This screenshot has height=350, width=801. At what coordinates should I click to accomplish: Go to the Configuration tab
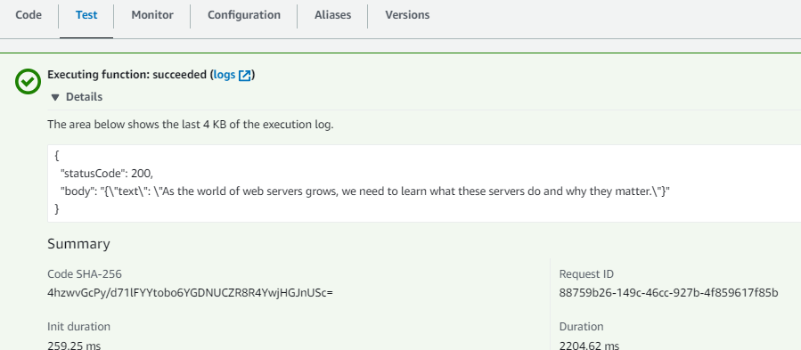point(243,15)
